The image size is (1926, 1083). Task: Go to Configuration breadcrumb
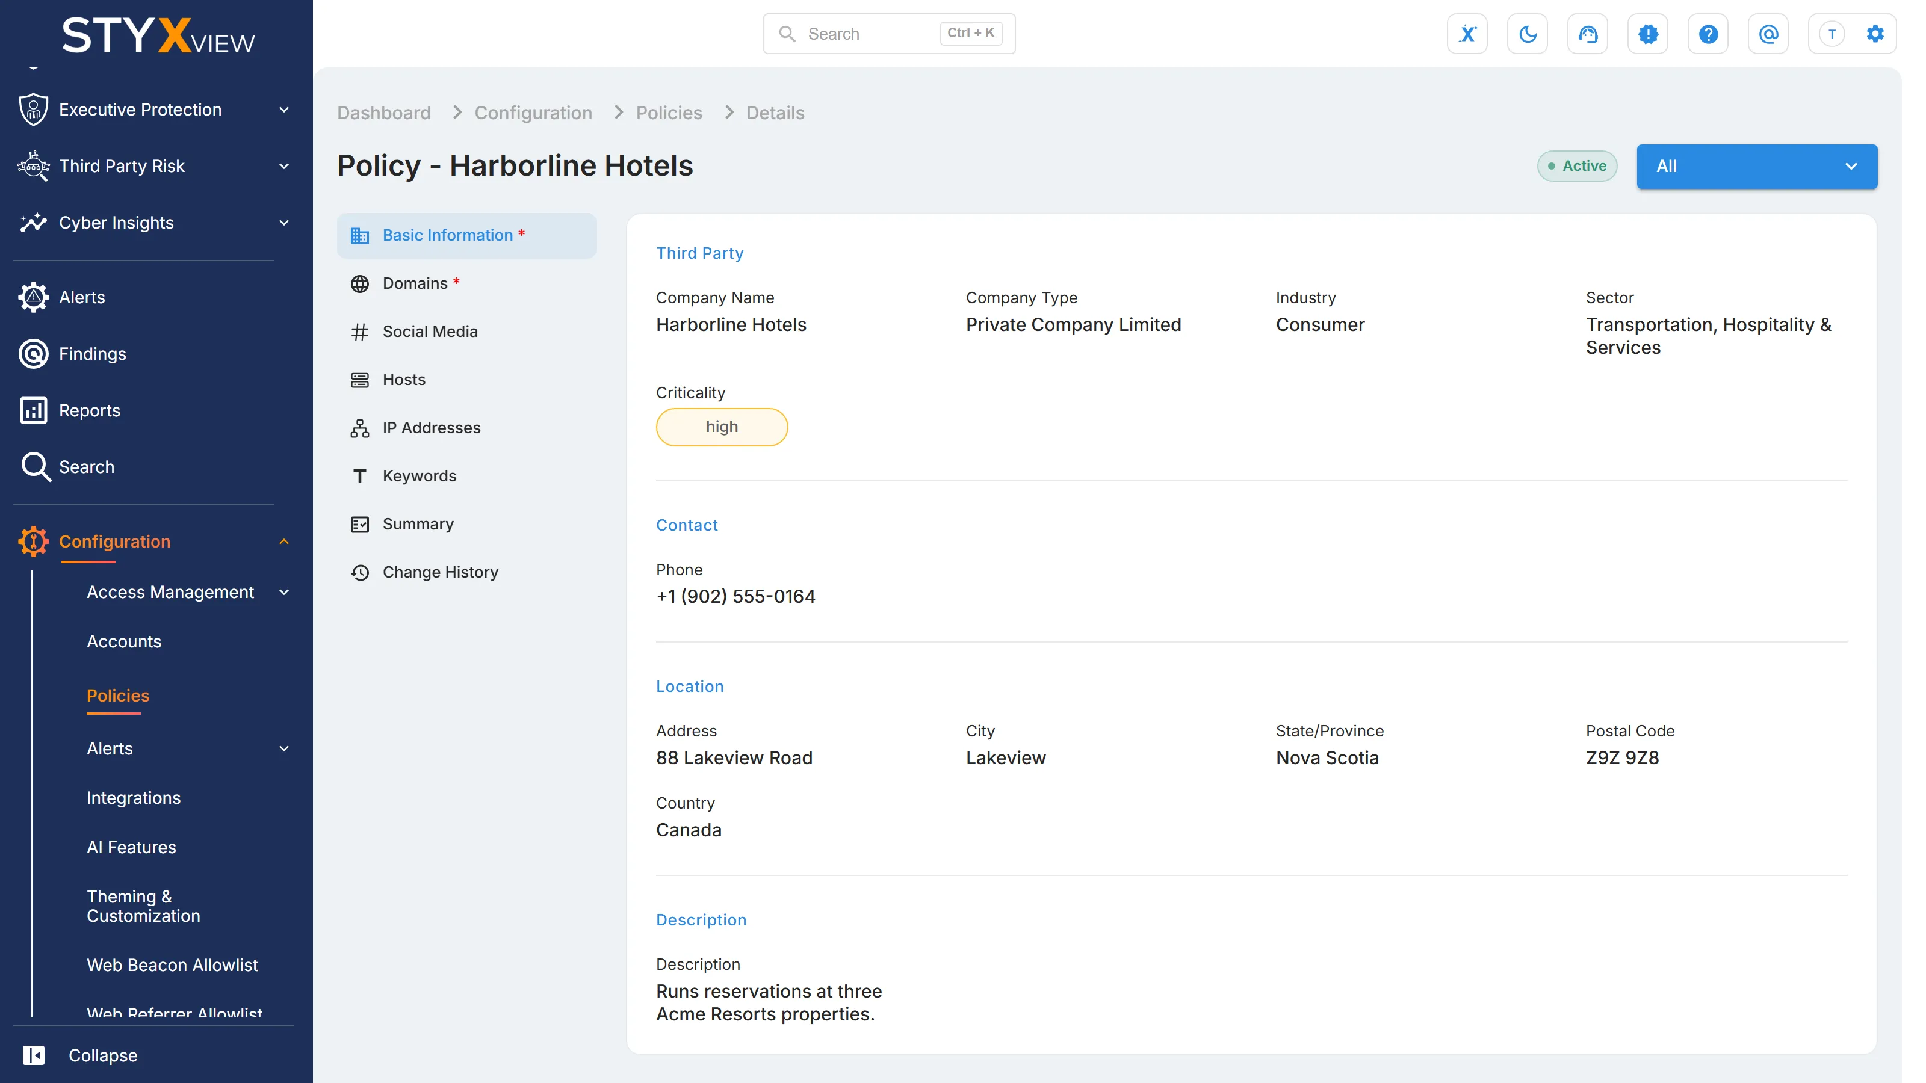point(533,113)
